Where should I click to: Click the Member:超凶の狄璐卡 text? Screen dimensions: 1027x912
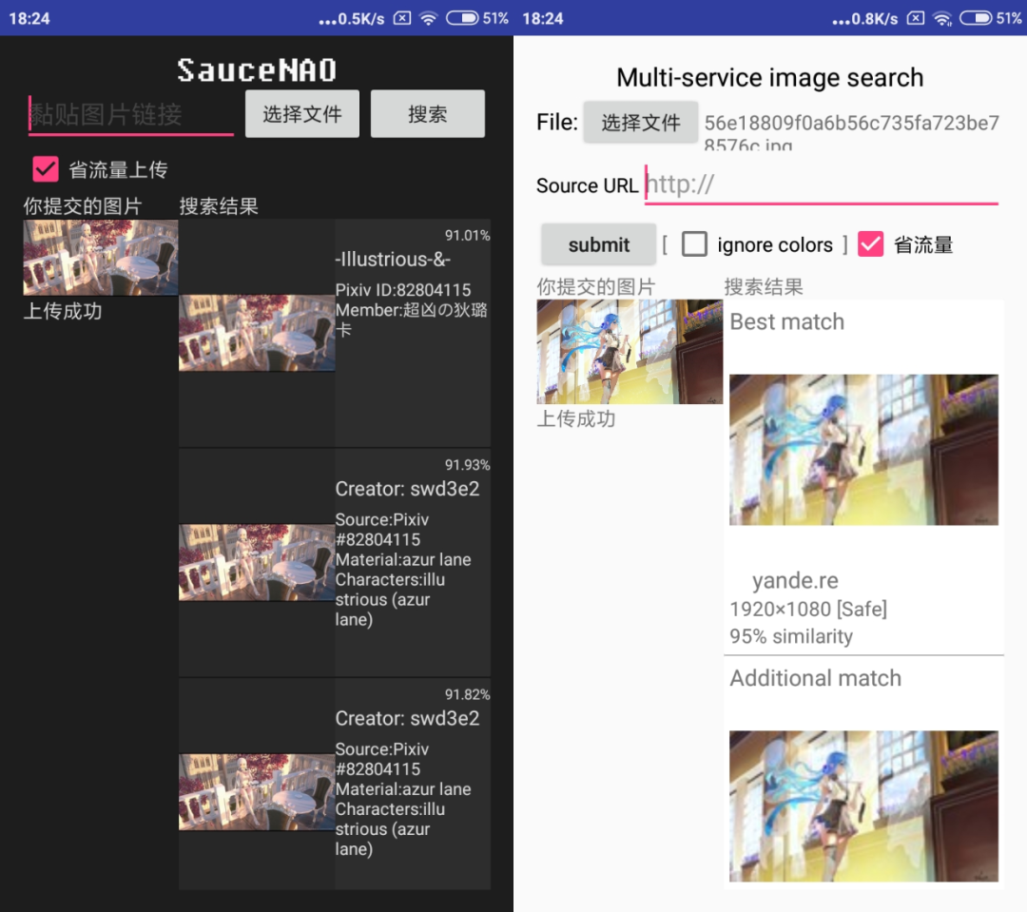coord(412,320)
